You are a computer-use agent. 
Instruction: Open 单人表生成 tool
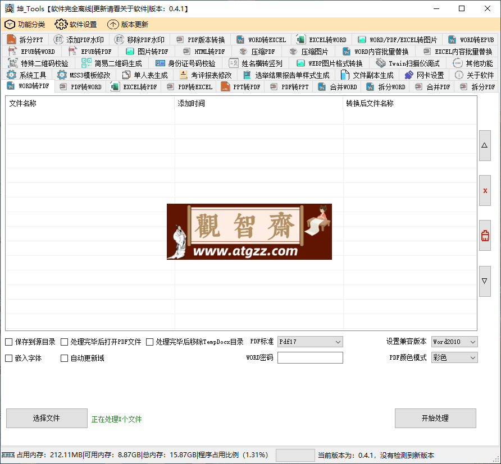(x=145, y=75)
